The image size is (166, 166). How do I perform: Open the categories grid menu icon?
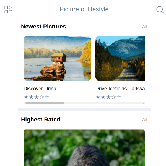point(8,9)
